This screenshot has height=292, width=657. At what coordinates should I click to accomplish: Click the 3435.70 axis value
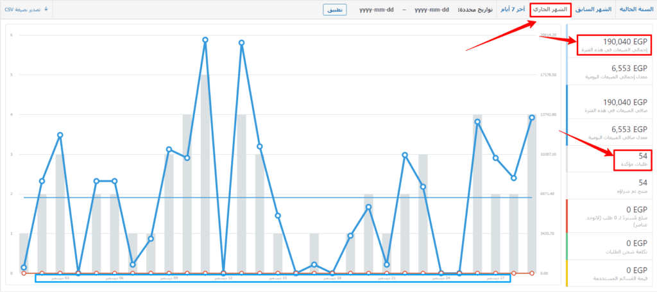(x=548, y=234)
